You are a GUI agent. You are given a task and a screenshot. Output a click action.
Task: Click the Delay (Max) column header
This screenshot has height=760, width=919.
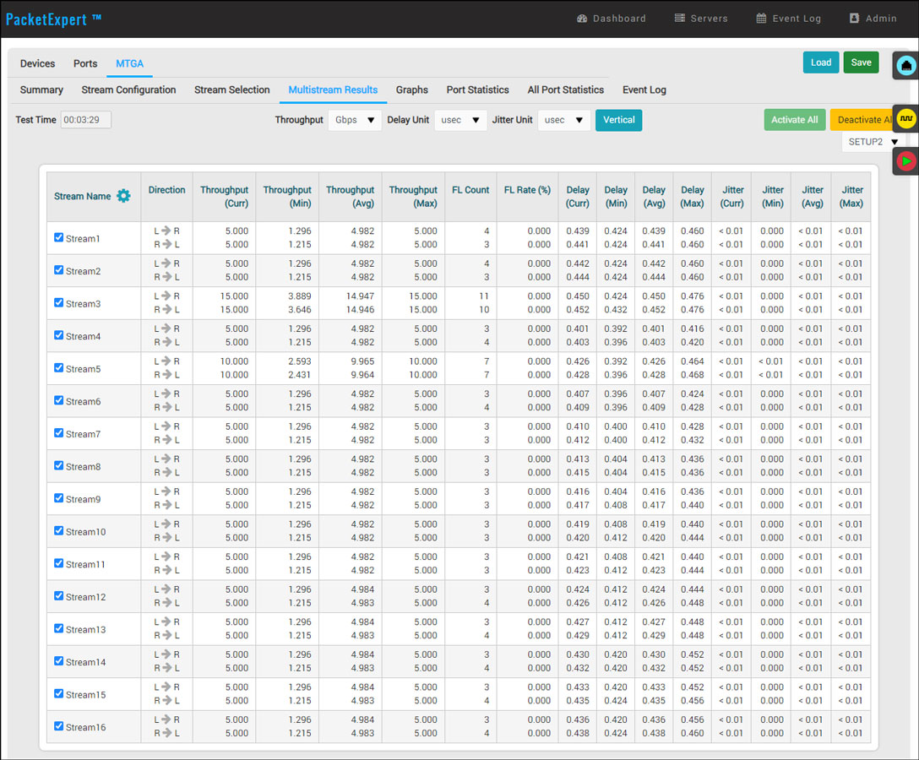coord(692,196)
